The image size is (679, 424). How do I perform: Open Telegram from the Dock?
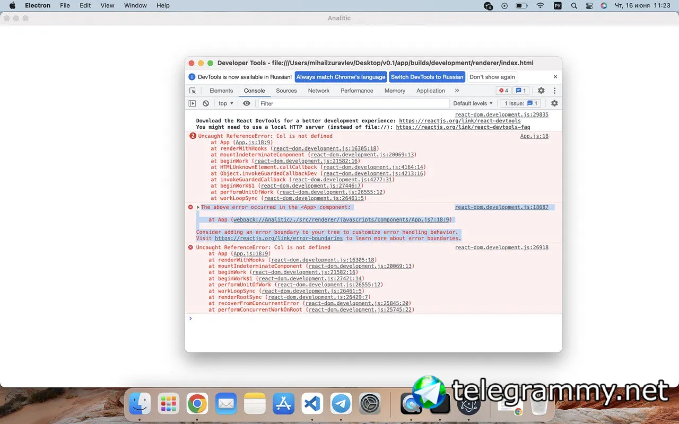click(341, 404)
